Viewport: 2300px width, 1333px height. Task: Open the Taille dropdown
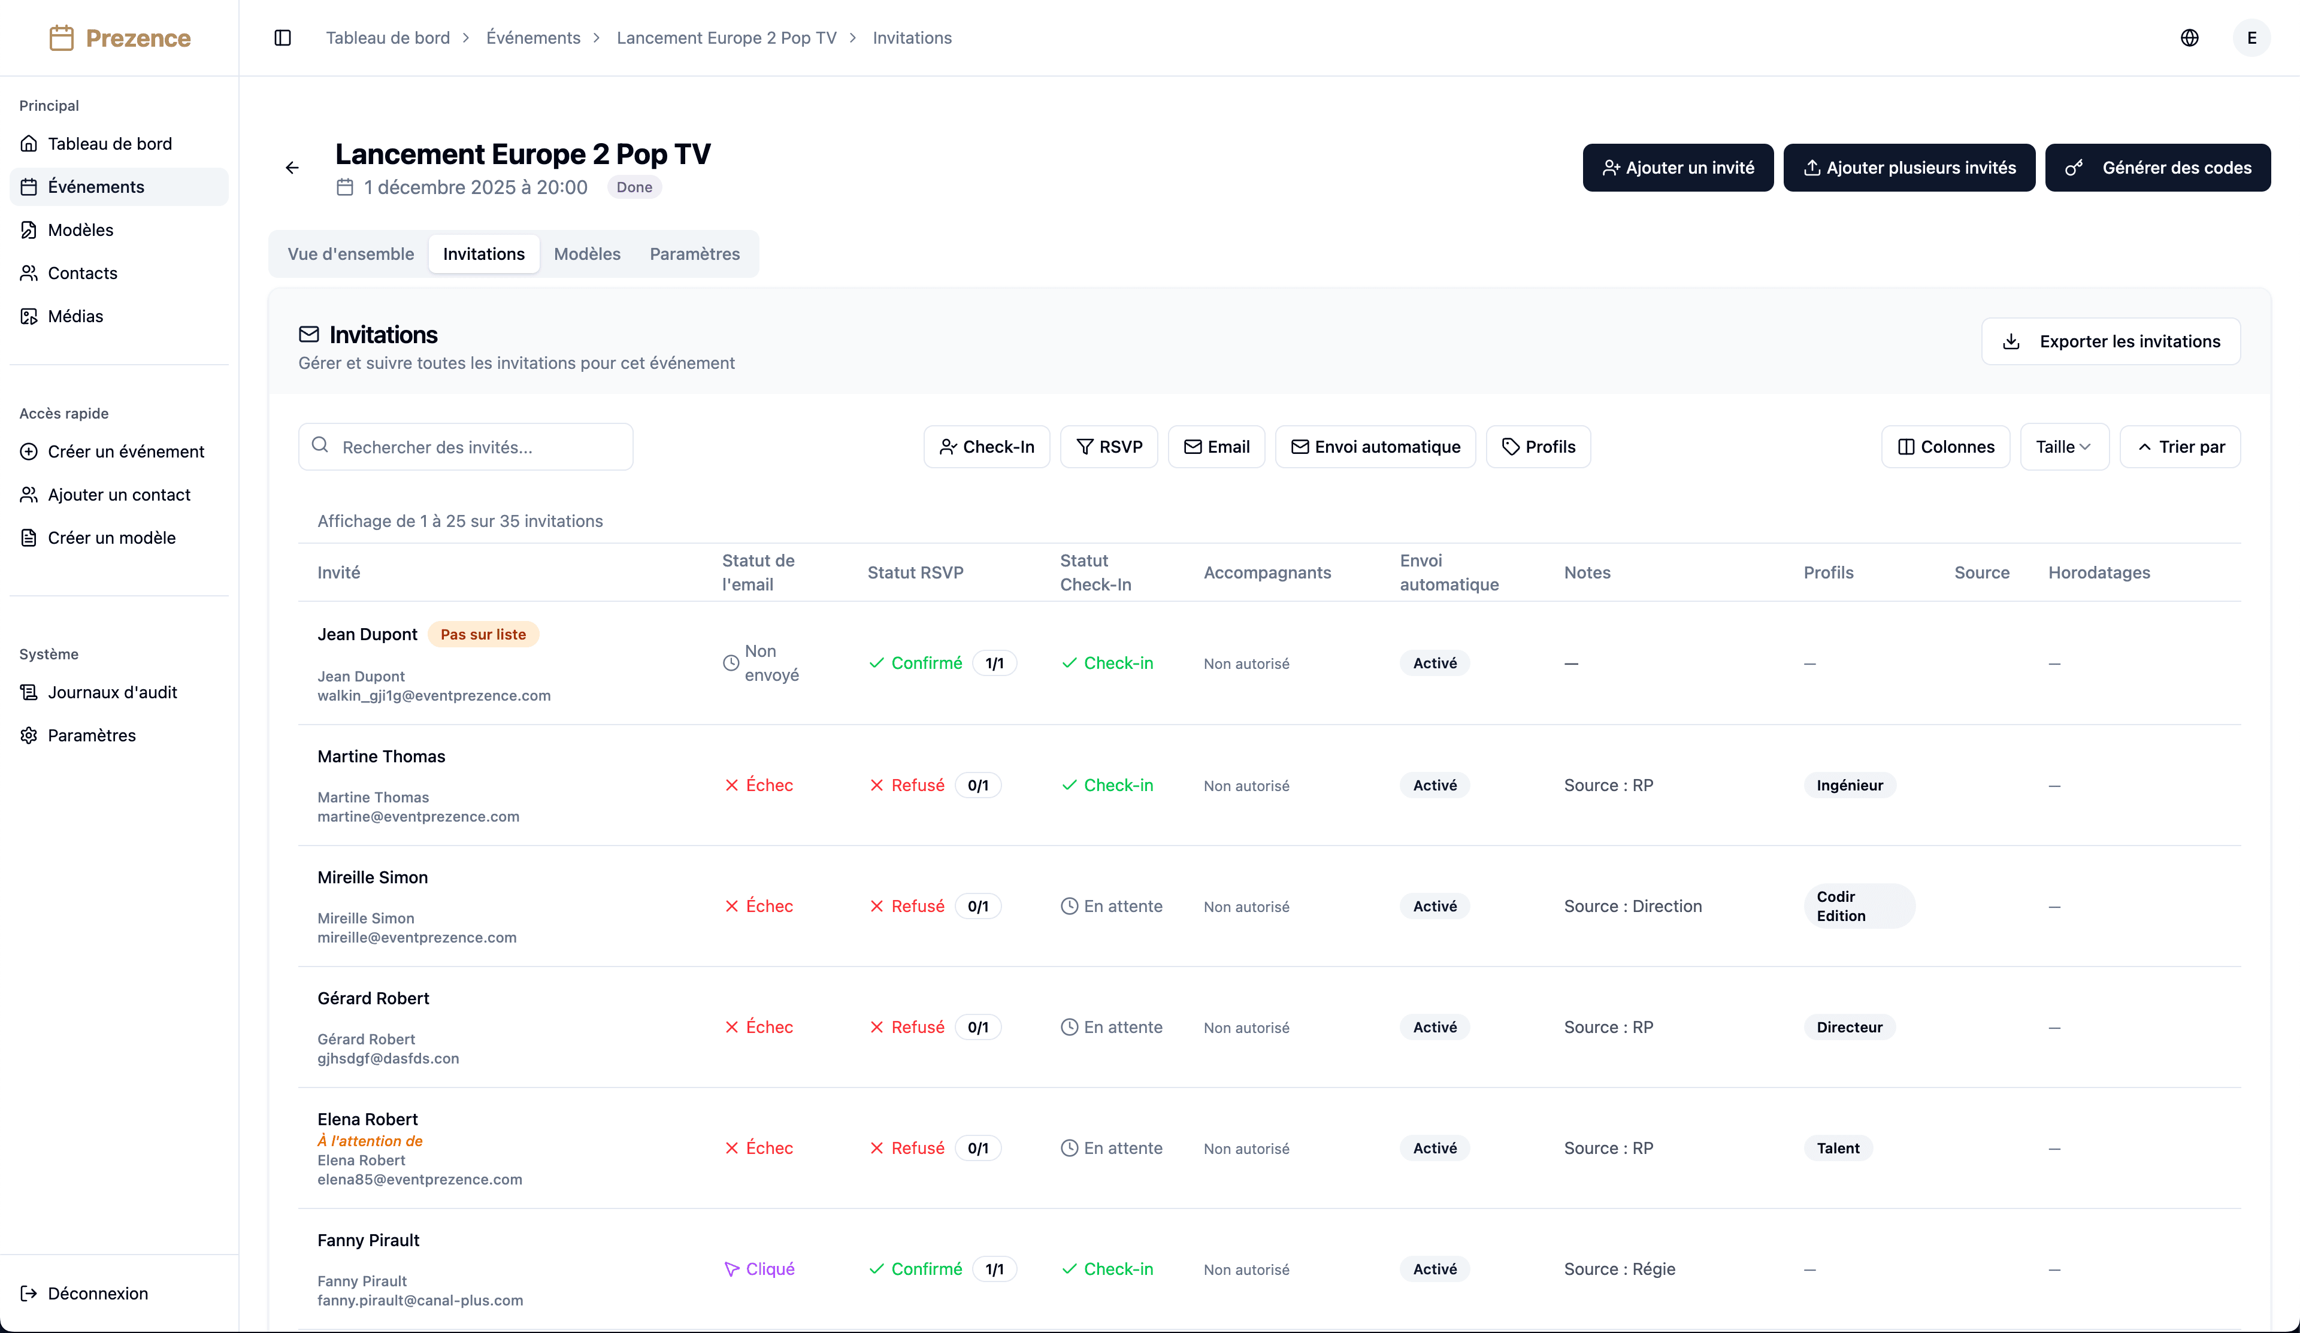2063,447
